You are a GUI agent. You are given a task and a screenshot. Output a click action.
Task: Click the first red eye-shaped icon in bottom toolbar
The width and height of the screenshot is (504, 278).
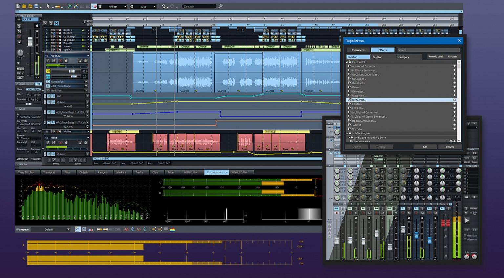tap(126, 229)
